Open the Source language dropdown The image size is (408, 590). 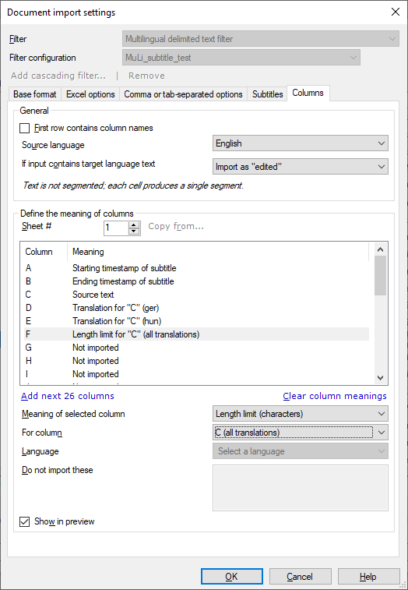click(300, 143)
